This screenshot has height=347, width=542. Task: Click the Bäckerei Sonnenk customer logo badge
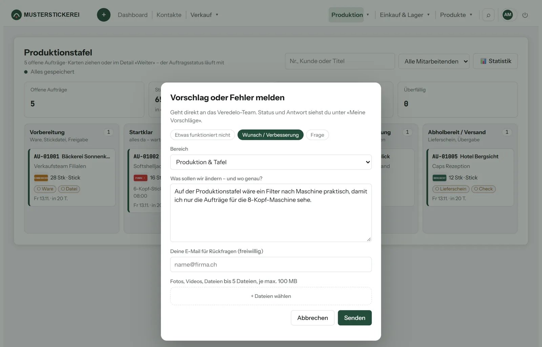(41, 178)
